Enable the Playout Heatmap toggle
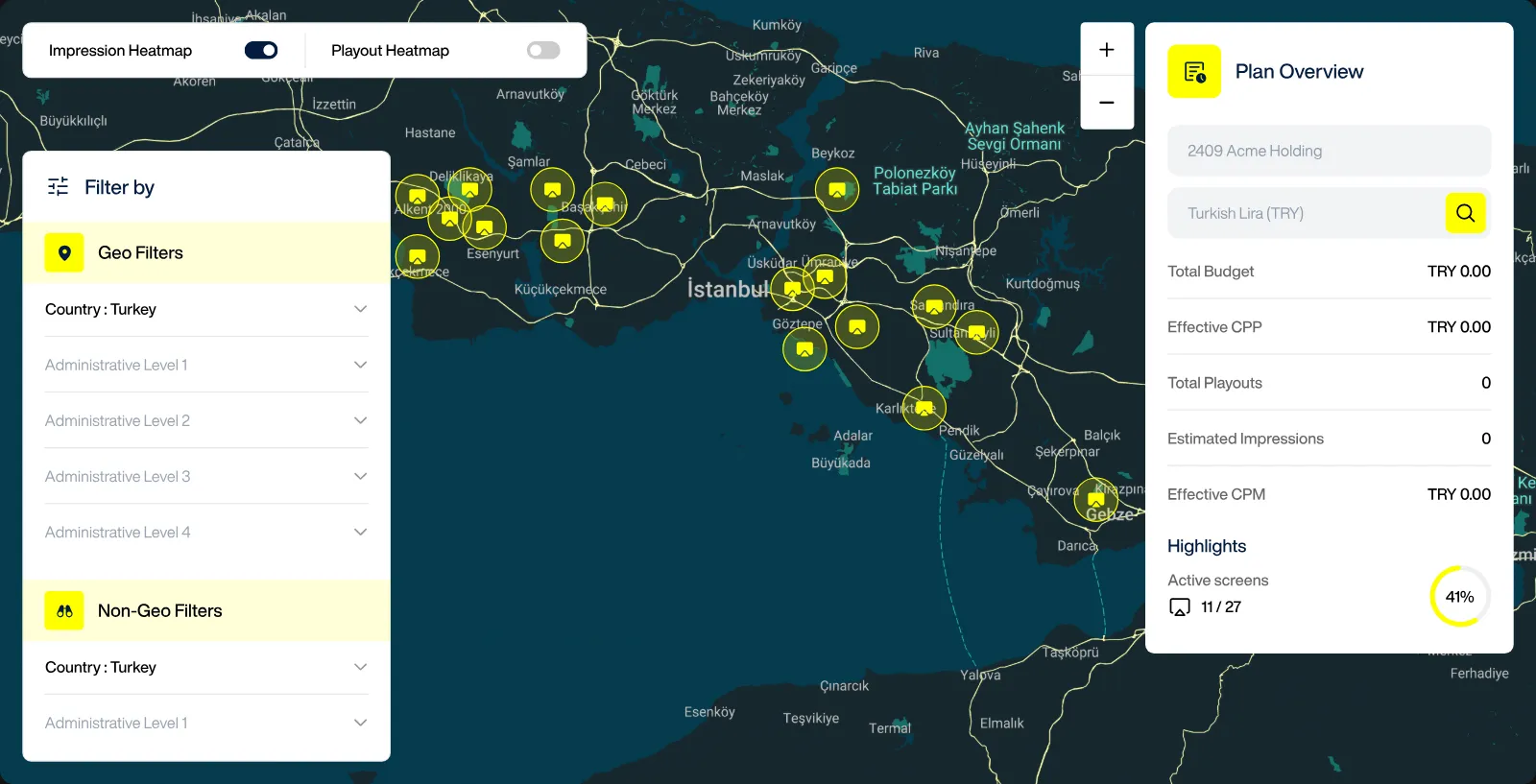This screenshot has width=1536, height=784. pyautogui.click(x=543, y=50)
